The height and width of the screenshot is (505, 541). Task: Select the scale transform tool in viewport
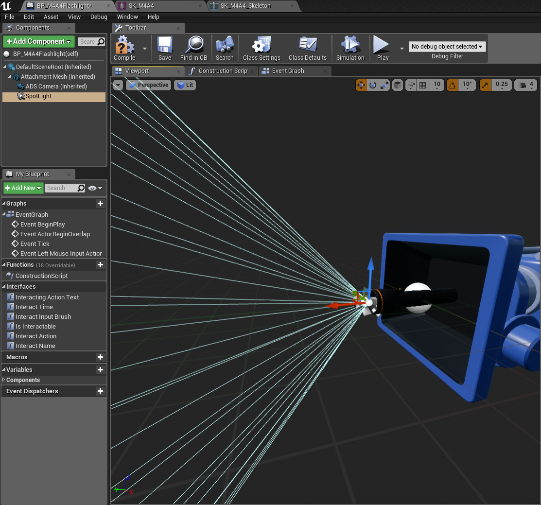point(384,85)
